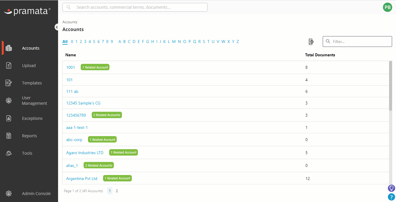The width and height of the screenshot is (396, 202).
Task: Open account 101
Action: (x=69, y=80)
